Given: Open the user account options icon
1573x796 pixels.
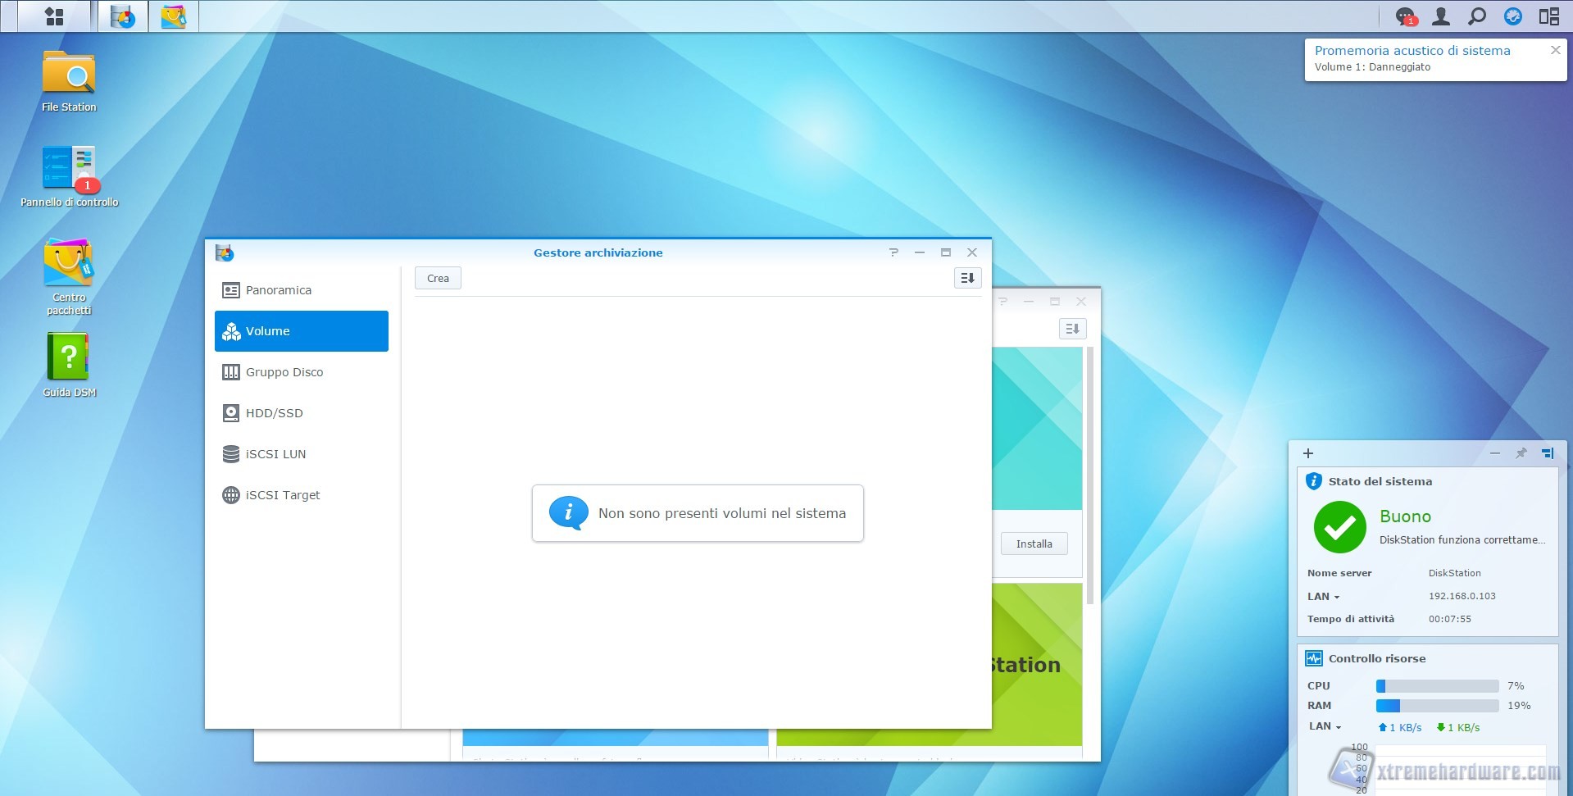Looking at the screenshot, I should (x=1440, y=16).
